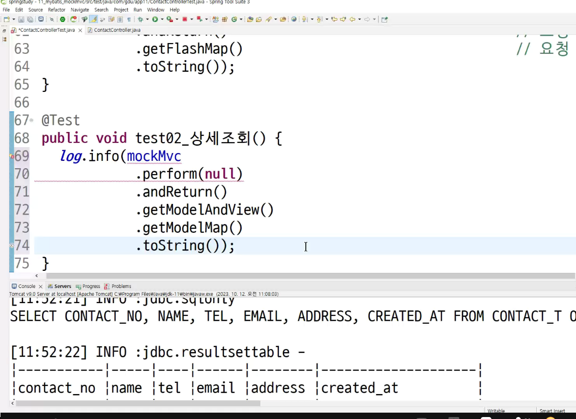Expand the New wizard dropdown arrow
This screenshot has height=419, width=576.
14,20
